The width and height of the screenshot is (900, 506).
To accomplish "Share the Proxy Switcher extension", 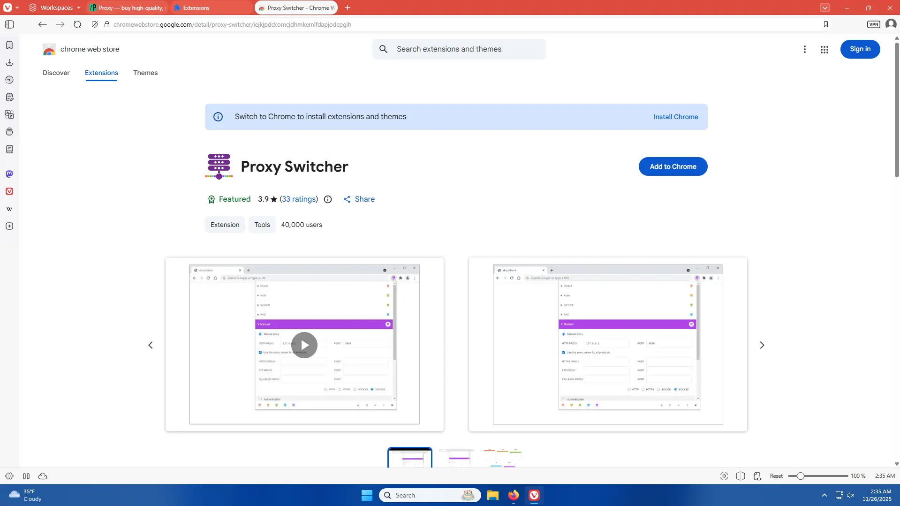I will (359, 199).
